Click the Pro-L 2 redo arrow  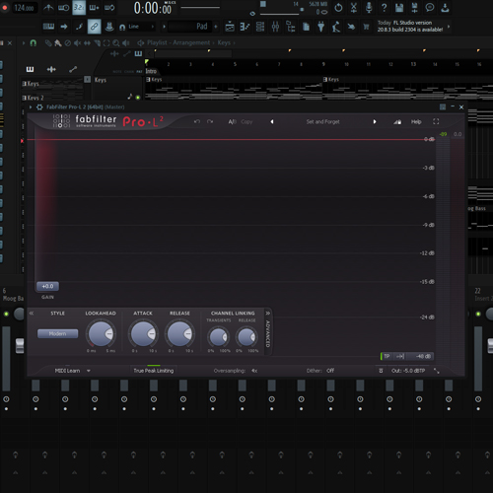[210, 121]
